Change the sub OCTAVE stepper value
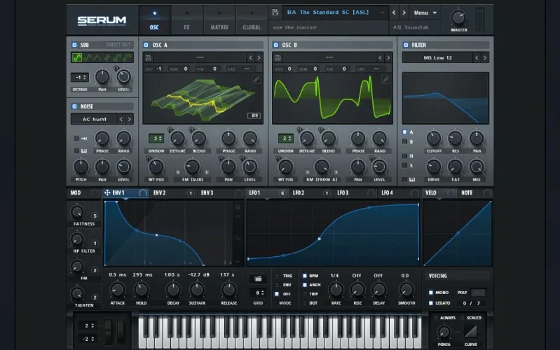Image resolution: width=560 pixels, height=350 pixels. 80,77
